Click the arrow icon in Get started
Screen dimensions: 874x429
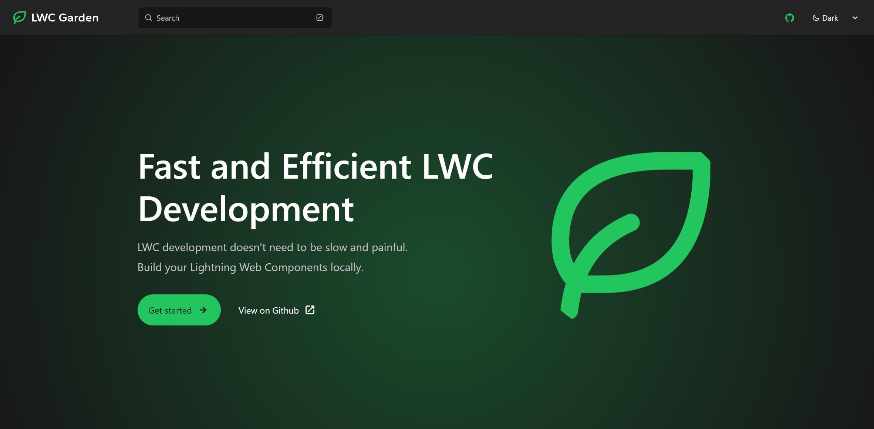(x=203, y=310)
